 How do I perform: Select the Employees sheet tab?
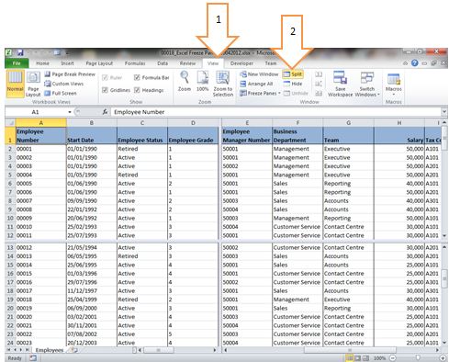click(x=50, y=350)
